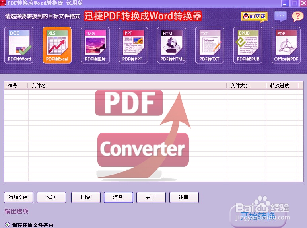Clear the list with 清空 button
307x228 pixels.
pos(119,197)
